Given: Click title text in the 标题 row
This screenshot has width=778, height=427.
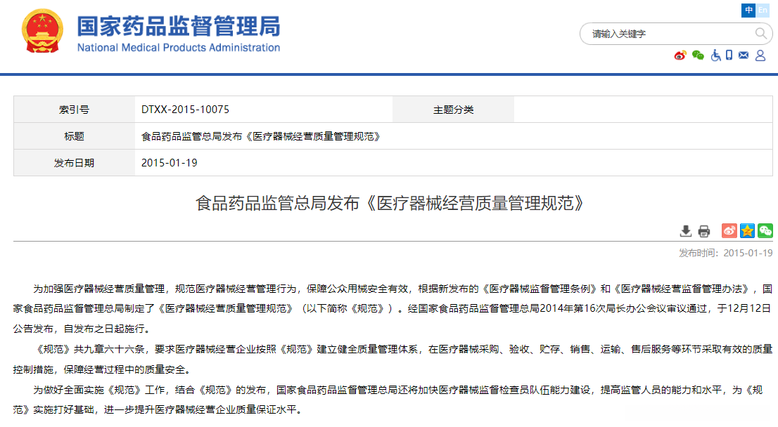Looking at the screenshot, I should tap(262, 136).
